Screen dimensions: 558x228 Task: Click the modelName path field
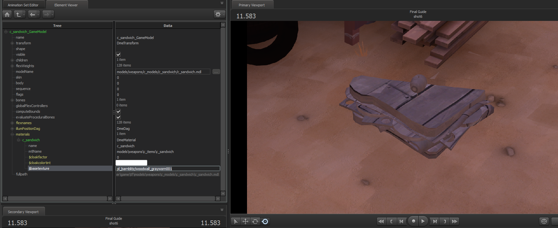(x=163, y=72)
